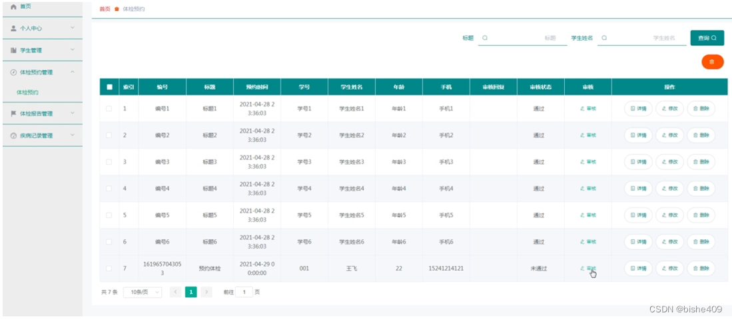Expand the 个人中心 menu
The height and width of the screenshot is (319, 732).
(43, 28)
